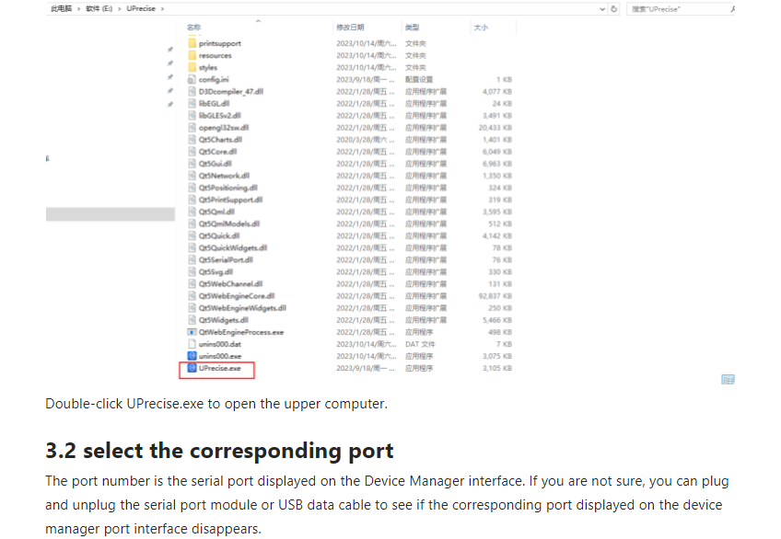Select the libGLESv2.dll file name

pyautogui.click(x=219, y=115)
